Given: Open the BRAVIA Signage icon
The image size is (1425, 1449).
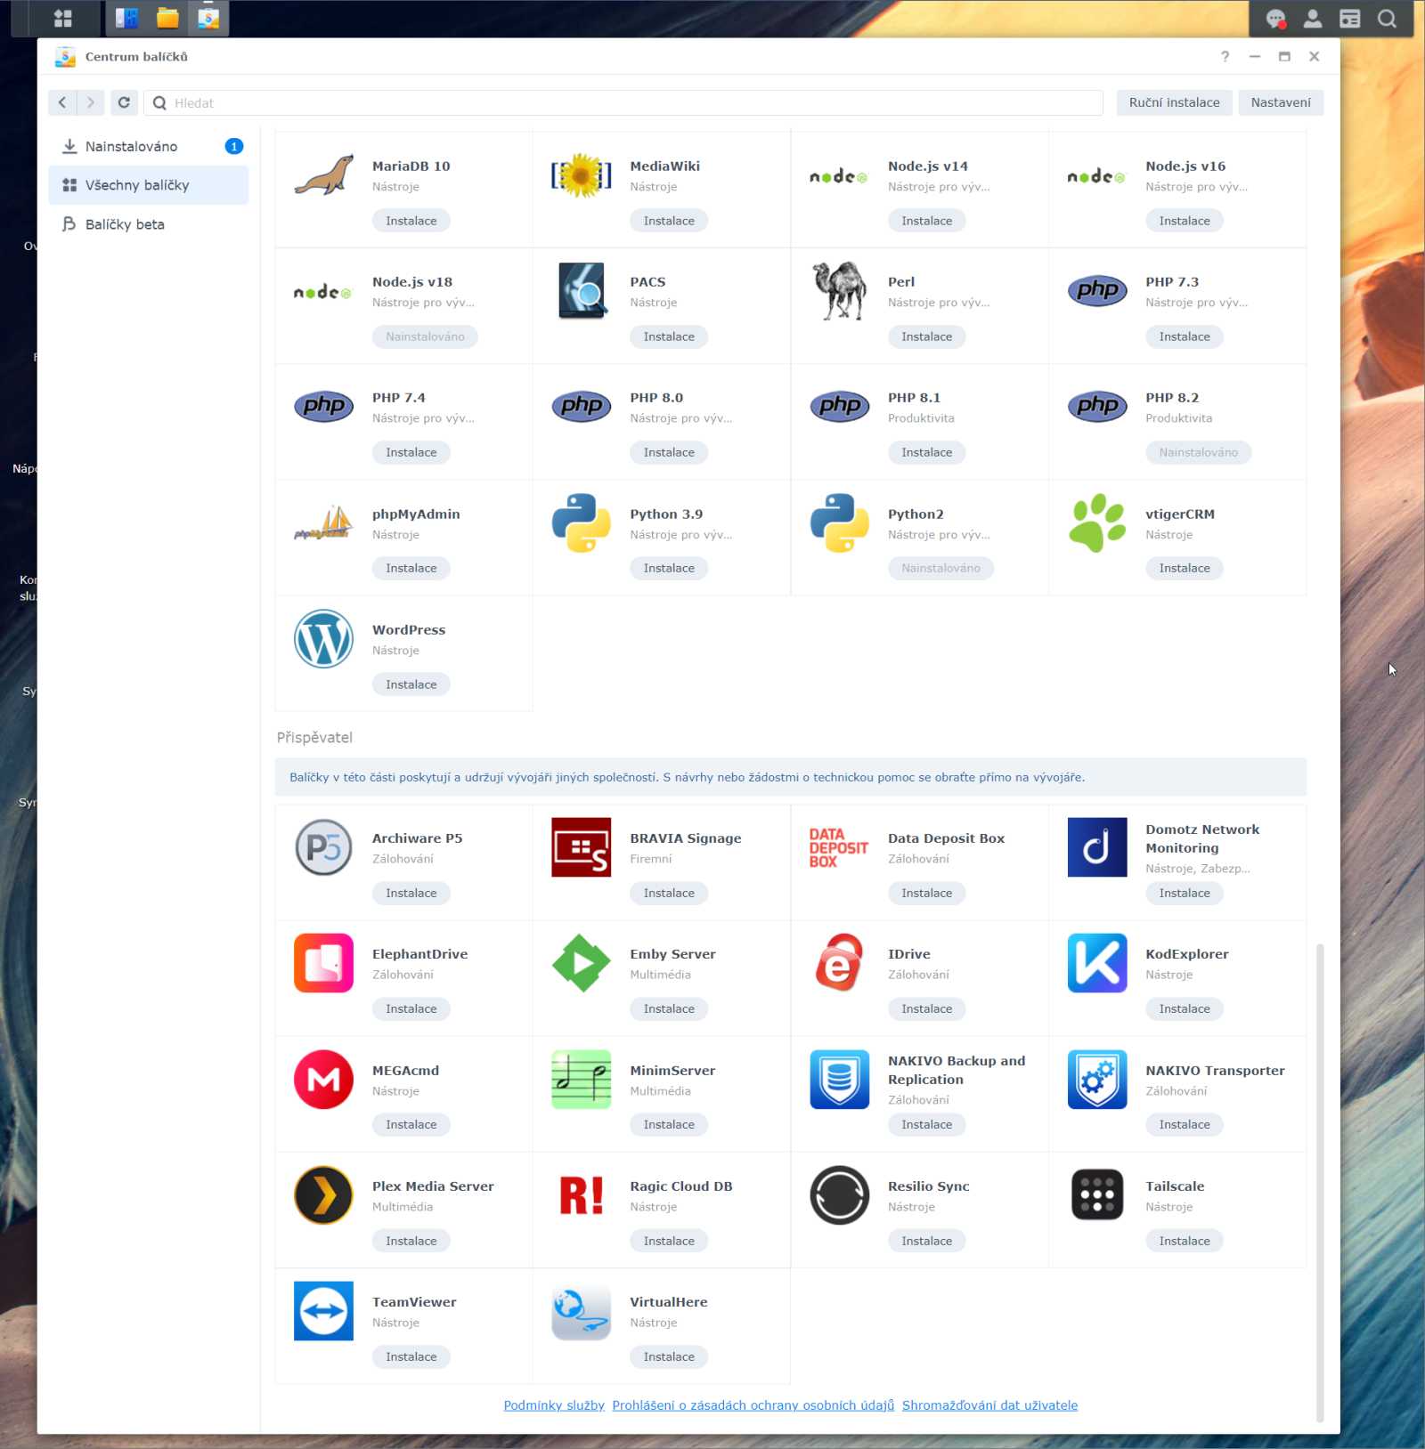Looking at the screenshot, I should 581,847.
